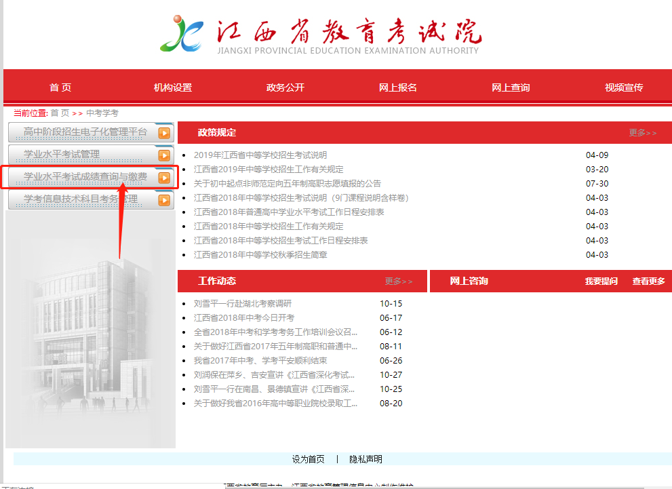672x489 pixels.
Task: Open 江西省2018年中等学校秋季招生简章
Action: click(260, 254)
